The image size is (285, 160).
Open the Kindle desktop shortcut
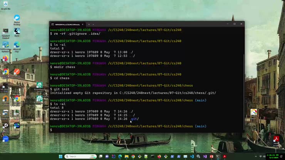click(17, 32)
